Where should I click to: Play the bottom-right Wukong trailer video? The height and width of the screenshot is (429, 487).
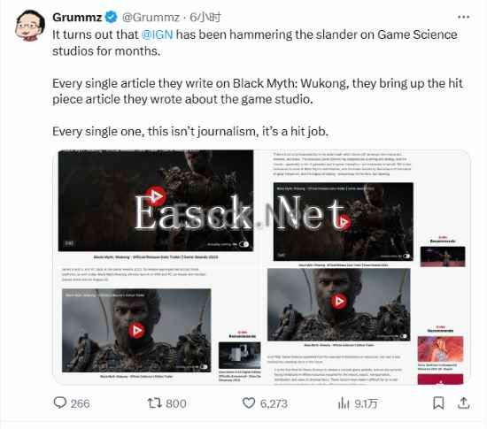(338, 302)
